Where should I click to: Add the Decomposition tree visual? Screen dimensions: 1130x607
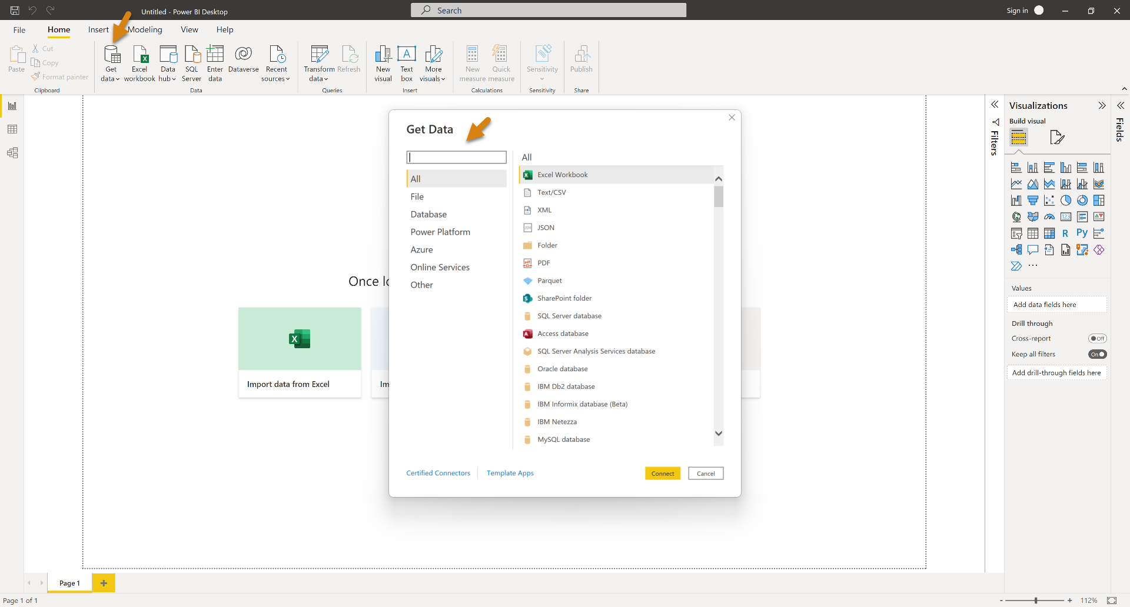(1016, 250)
